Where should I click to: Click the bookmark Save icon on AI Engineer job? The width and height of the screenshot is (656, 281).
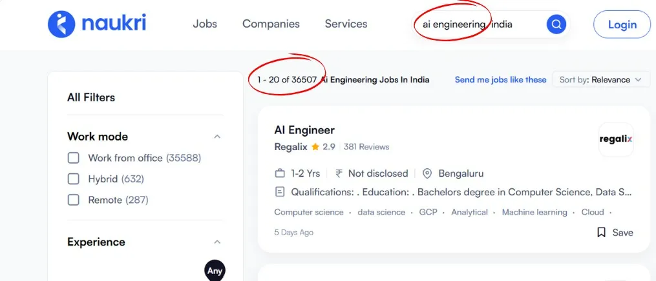pos(601,232)
